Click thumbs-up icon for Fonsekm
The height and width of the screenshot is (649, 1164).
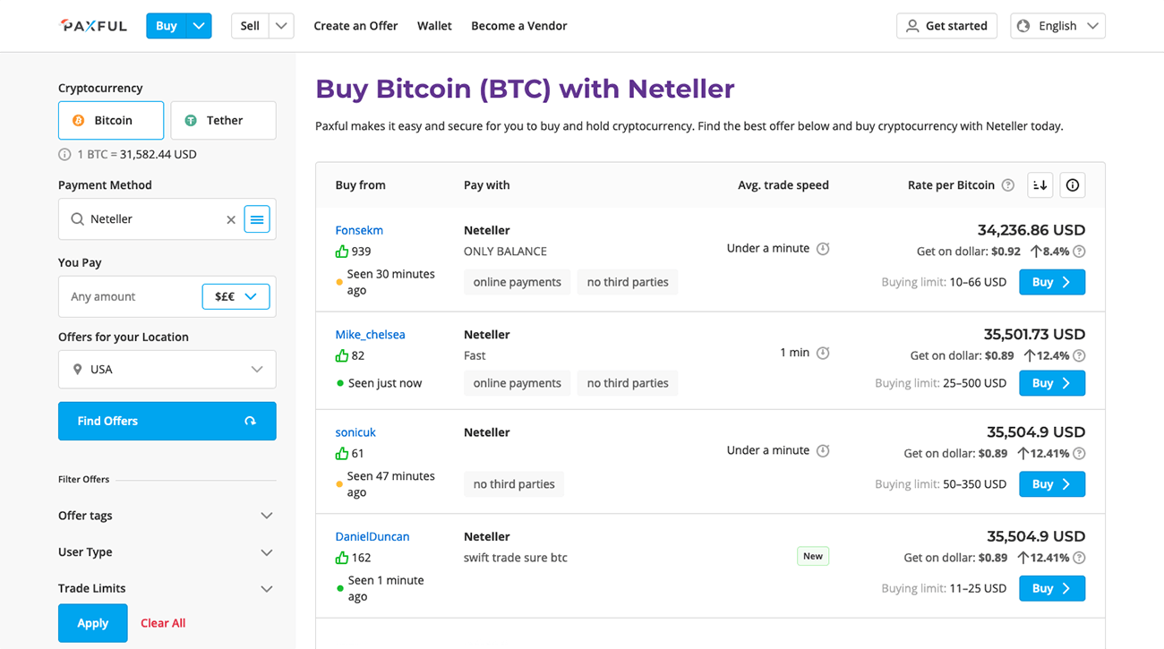pos(342,252)
